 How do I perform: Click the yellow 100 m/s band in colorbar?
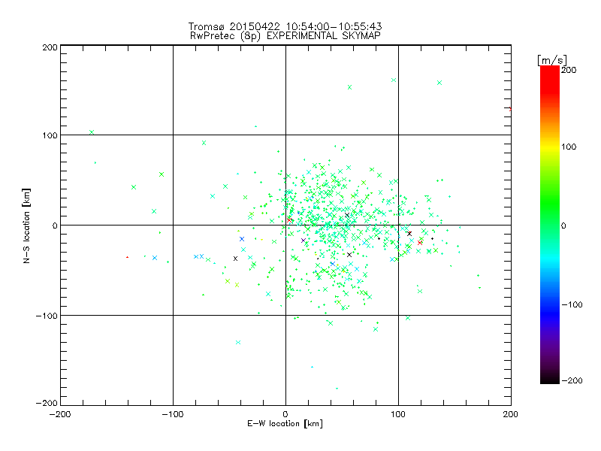tap(550, 147)
